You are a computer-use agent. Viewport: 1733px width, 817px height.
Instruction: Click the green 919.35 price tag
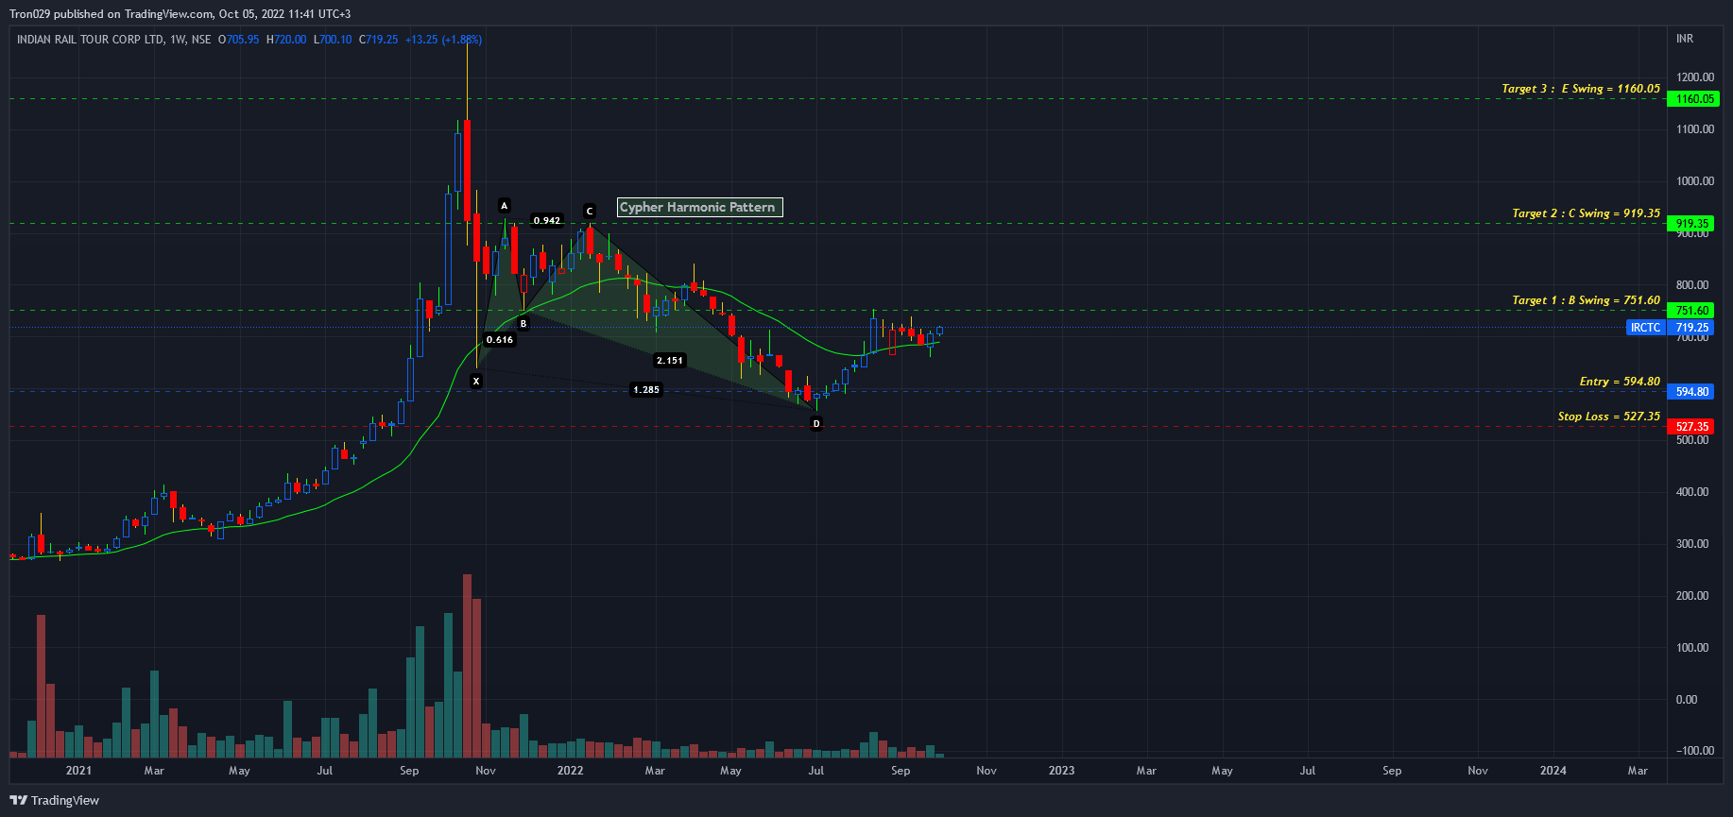[1691, 224]
